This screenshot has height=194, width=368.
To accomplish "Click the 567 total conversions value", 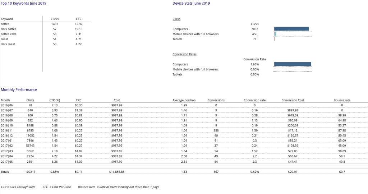I will pos(216,172).
